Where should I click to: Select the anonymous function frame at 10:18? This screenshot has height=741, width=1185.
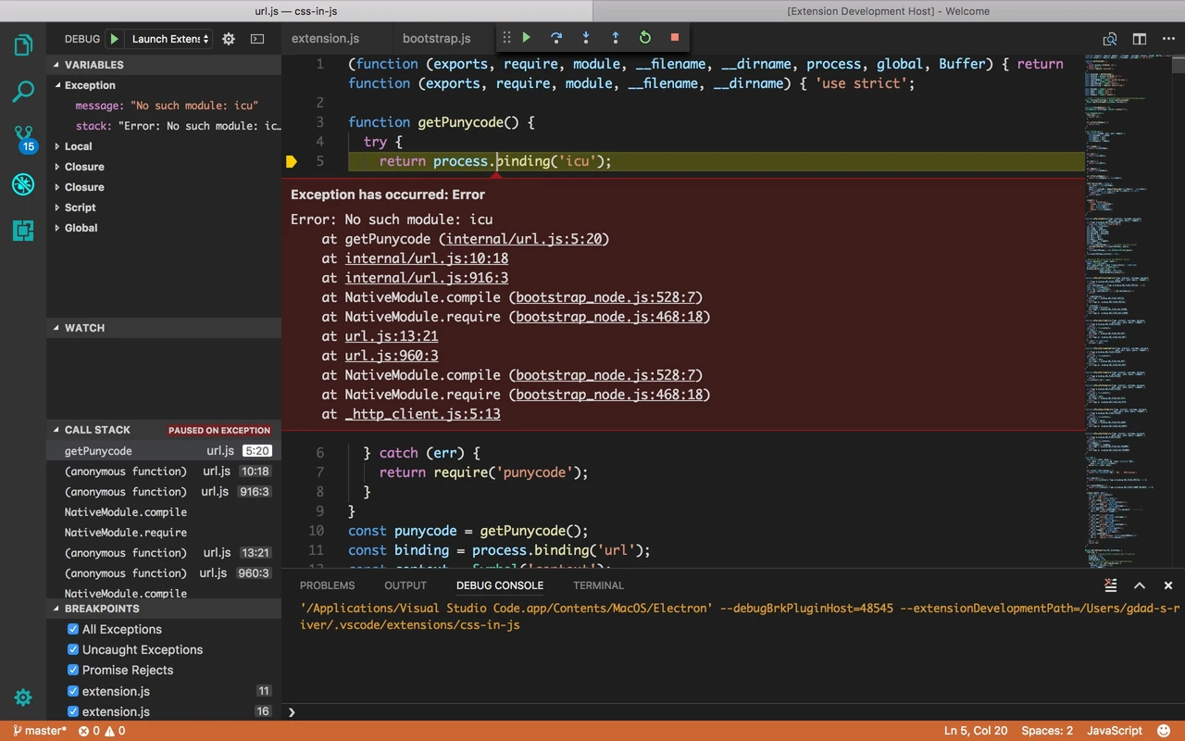pos(164,471)
